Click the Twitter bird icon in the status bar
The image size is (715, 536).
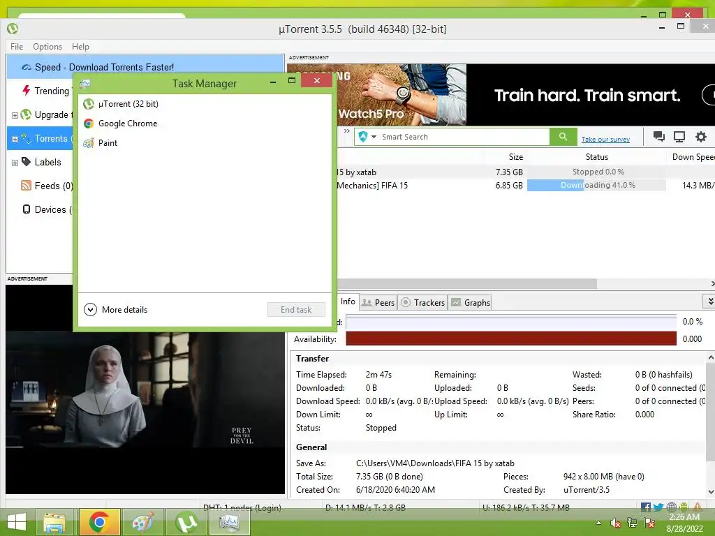point(658,507)
